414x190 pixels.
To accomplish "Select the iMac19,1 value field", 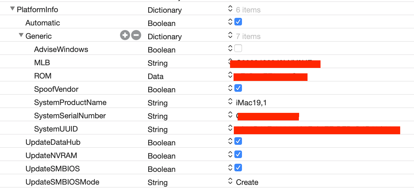I will (x=251, y=103).
